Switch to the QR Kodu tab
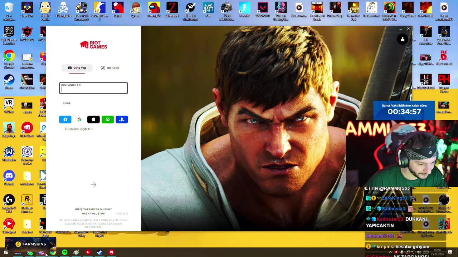The image size is (458, 257). coord(110,68)
